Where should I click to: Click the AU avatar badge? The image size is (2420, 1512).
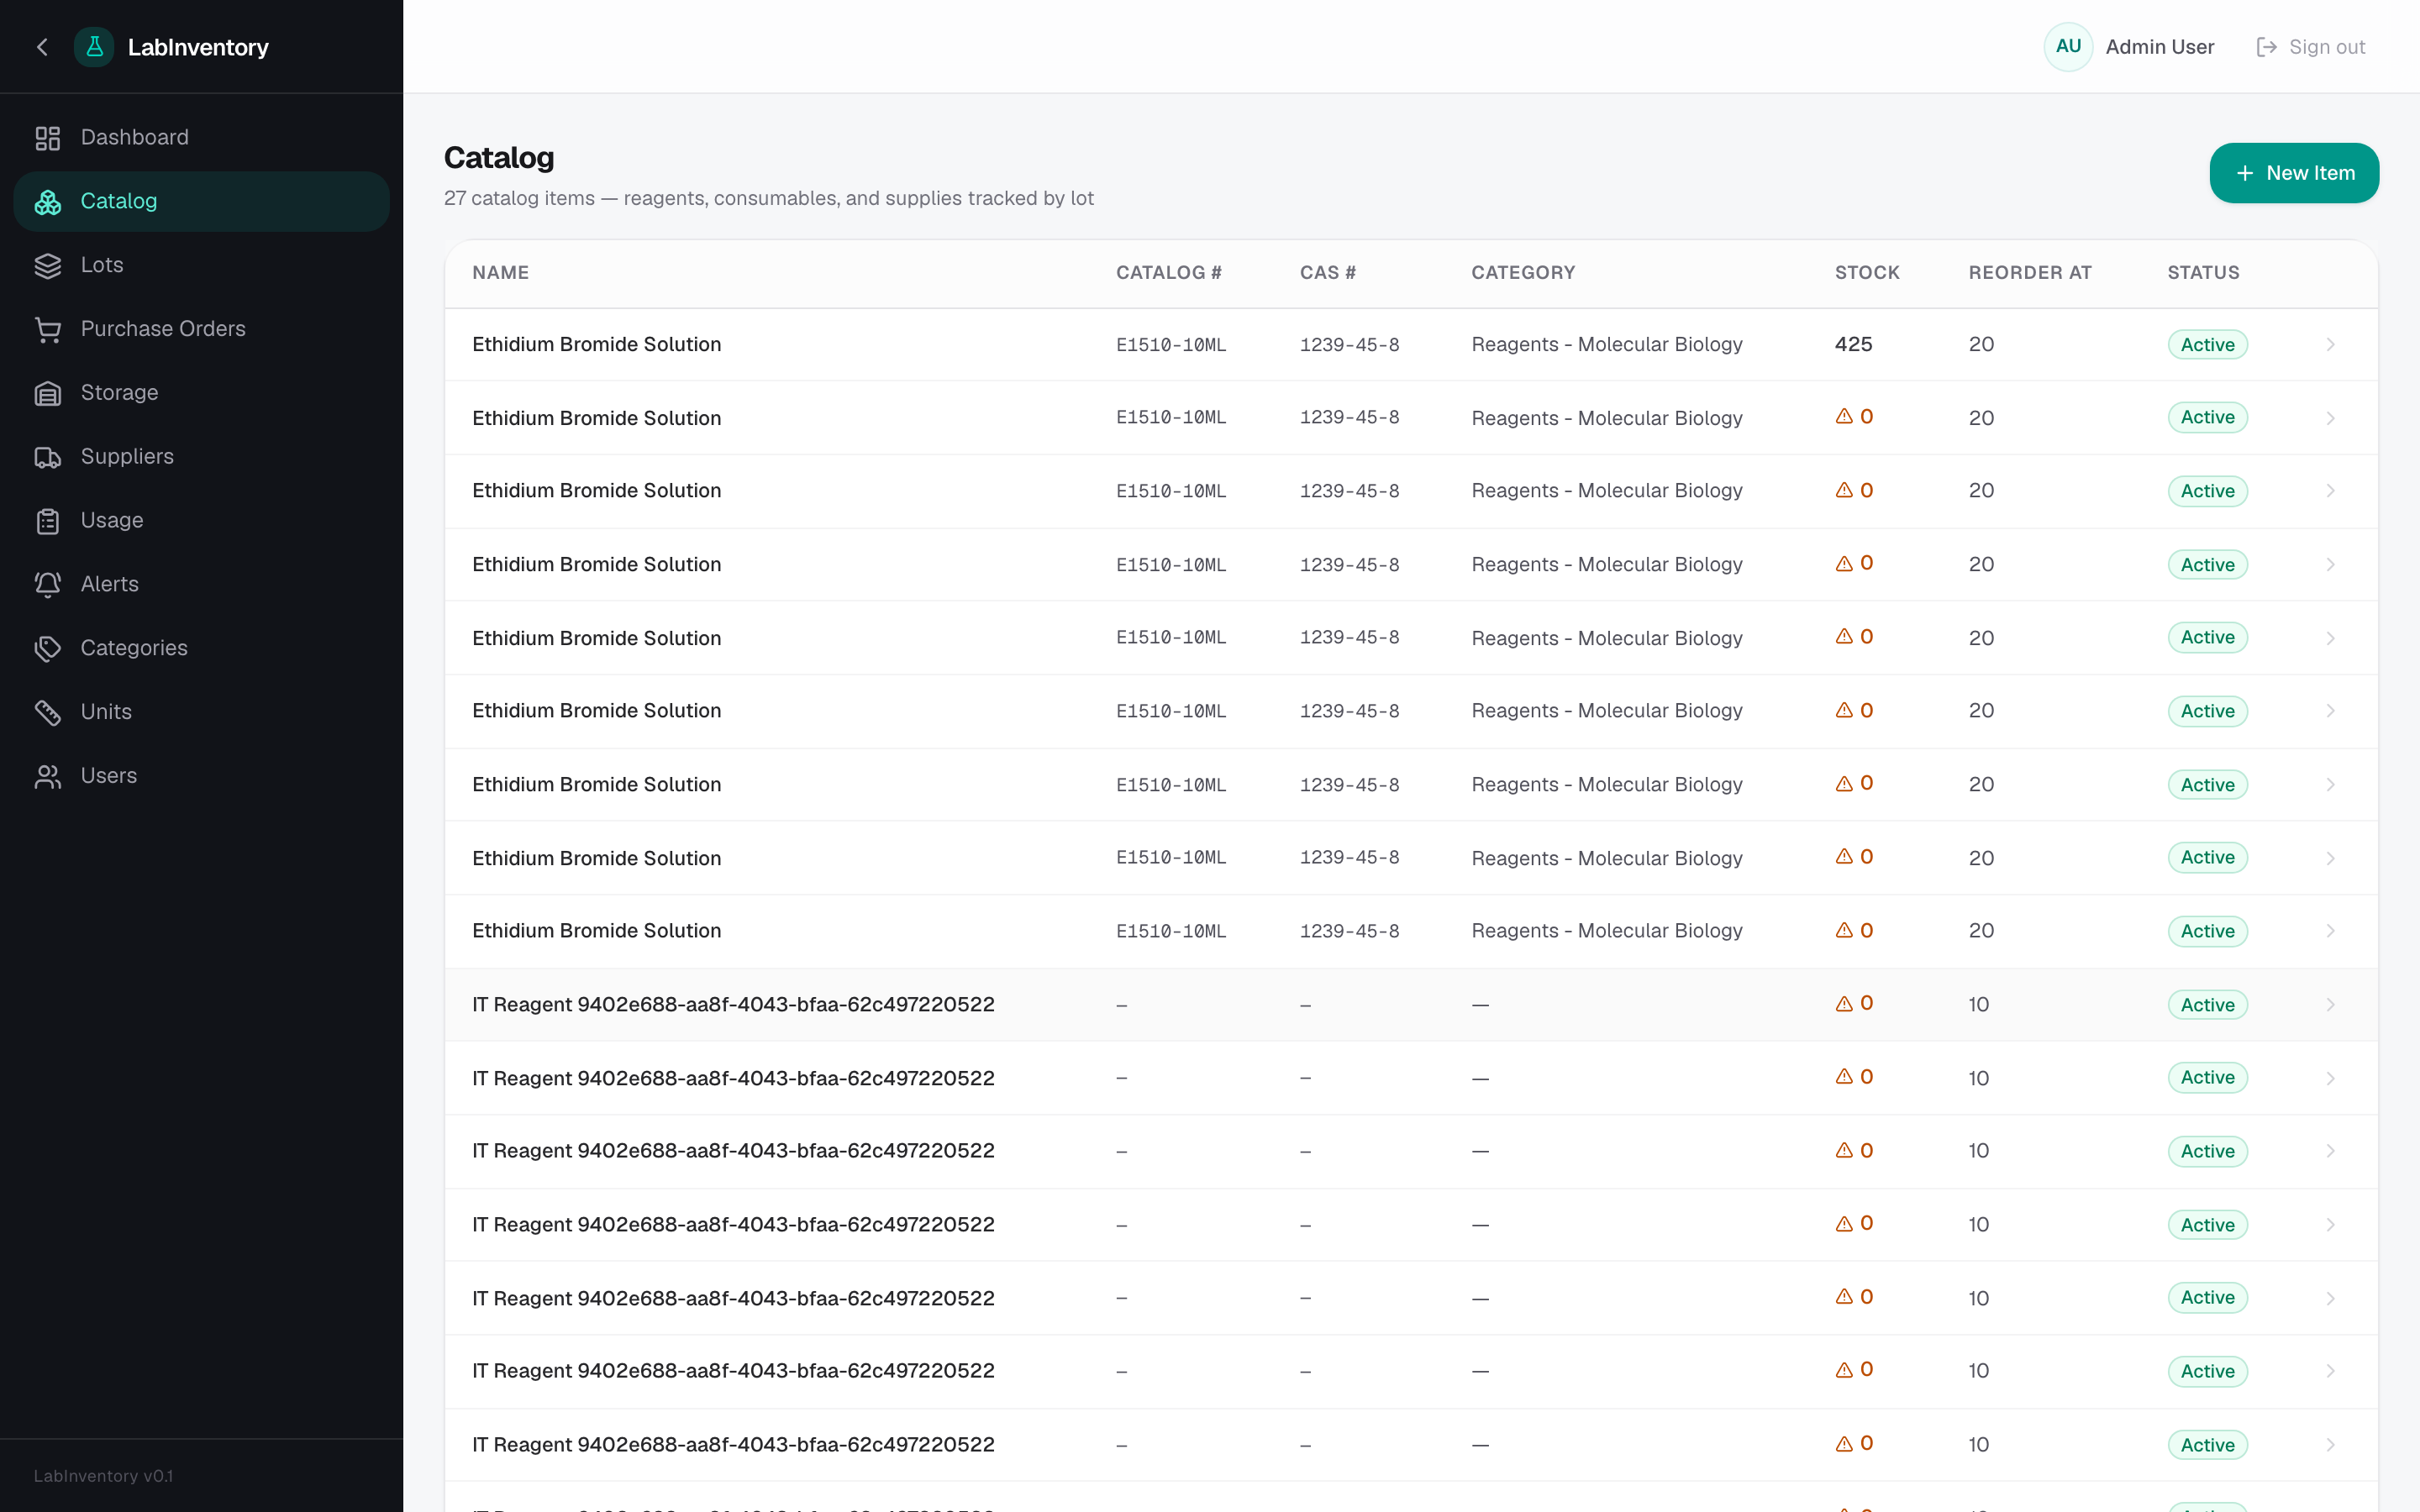point(2068,47)
